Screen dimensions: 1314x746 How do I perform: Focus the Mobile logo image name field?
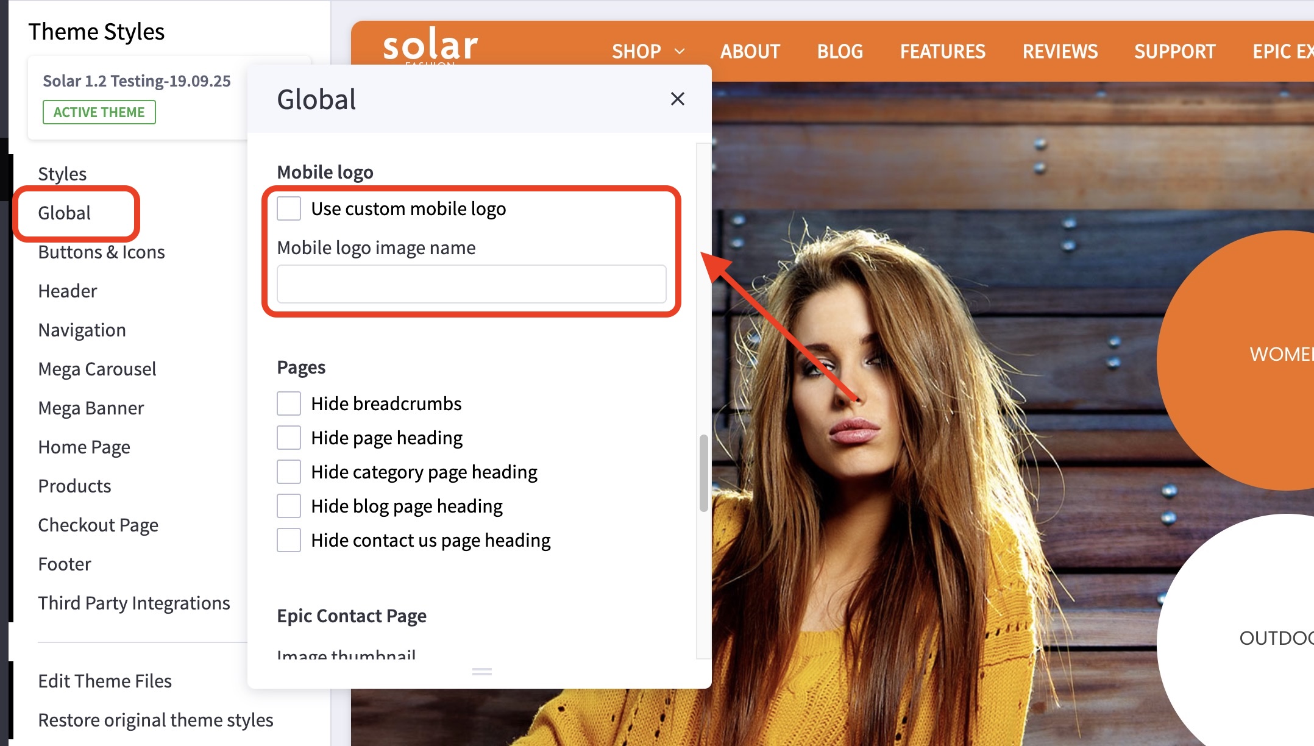click(471, 284)
